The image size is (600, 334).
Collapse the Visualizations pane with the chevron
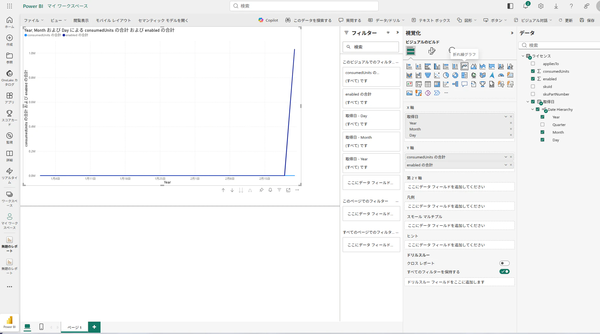click(512, 33)
